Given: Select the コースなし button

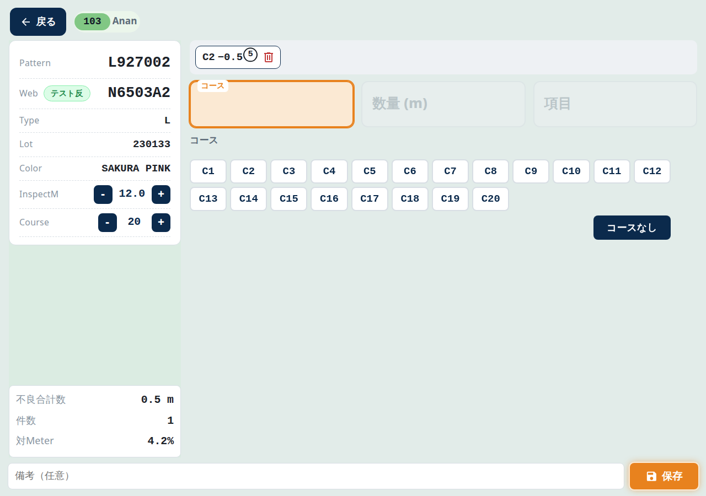Looking at the screenshot, I should point(632,228).
